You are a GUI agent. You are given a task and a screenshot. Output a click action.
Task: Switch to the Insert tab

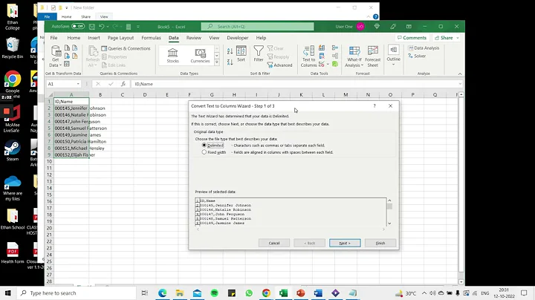94,38
